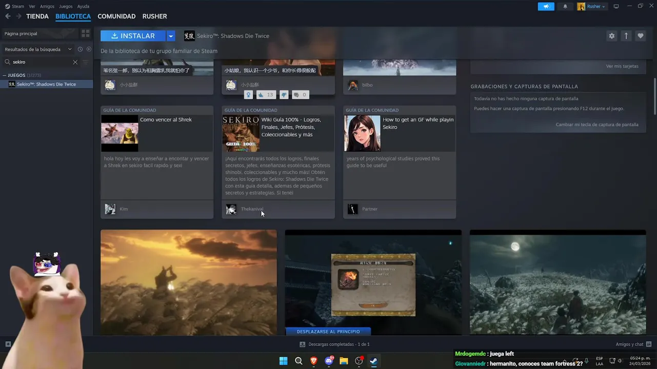Open the Shrek guide thumbnail
This screenshot has height=369, width=657.
pos(120,133)
